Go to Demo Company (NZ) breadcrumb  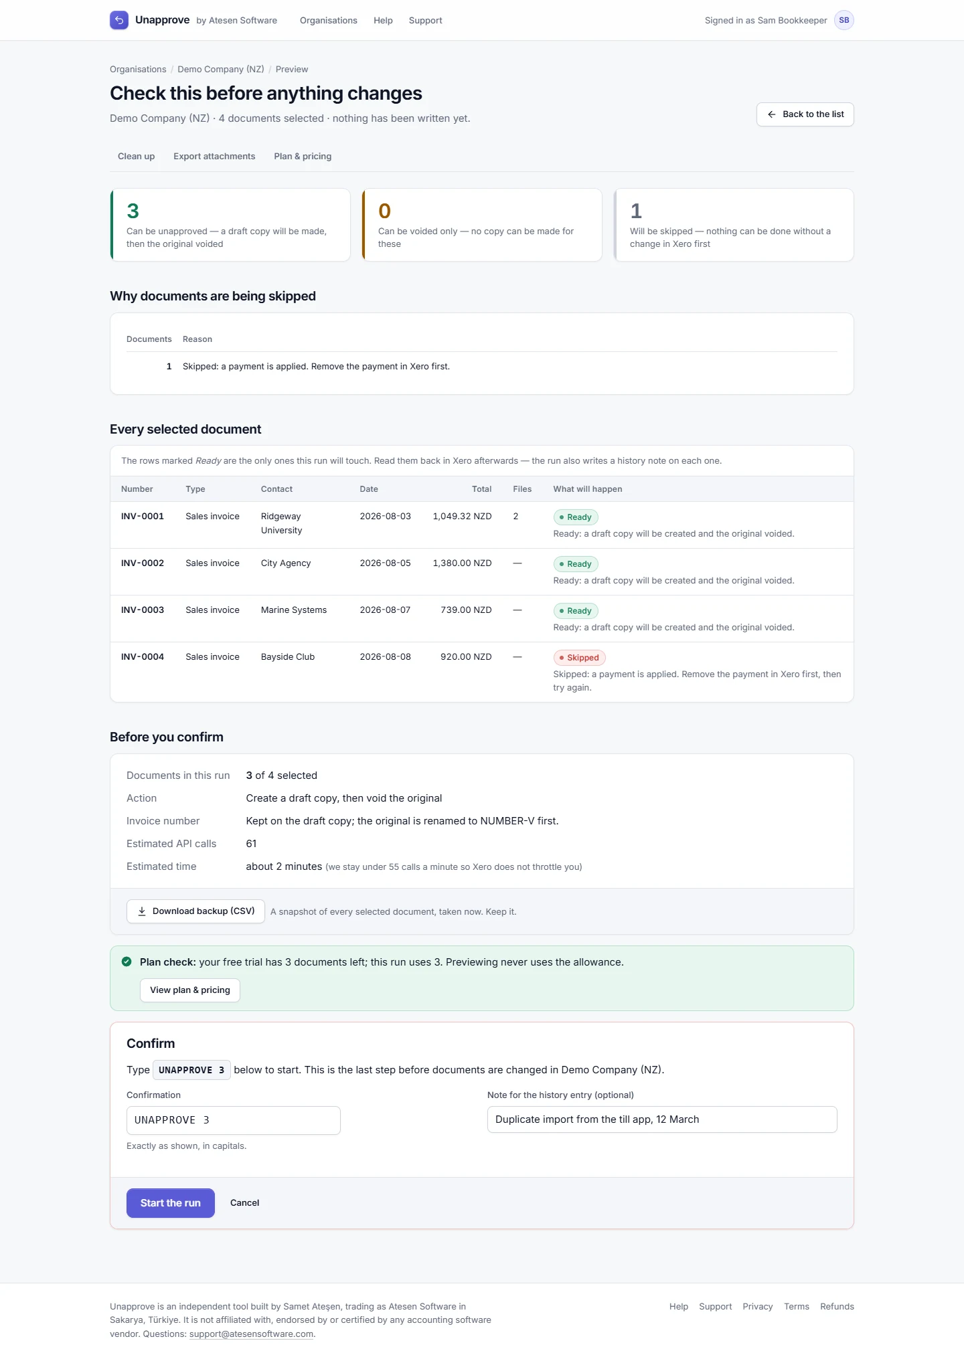[x=221, y=69]
